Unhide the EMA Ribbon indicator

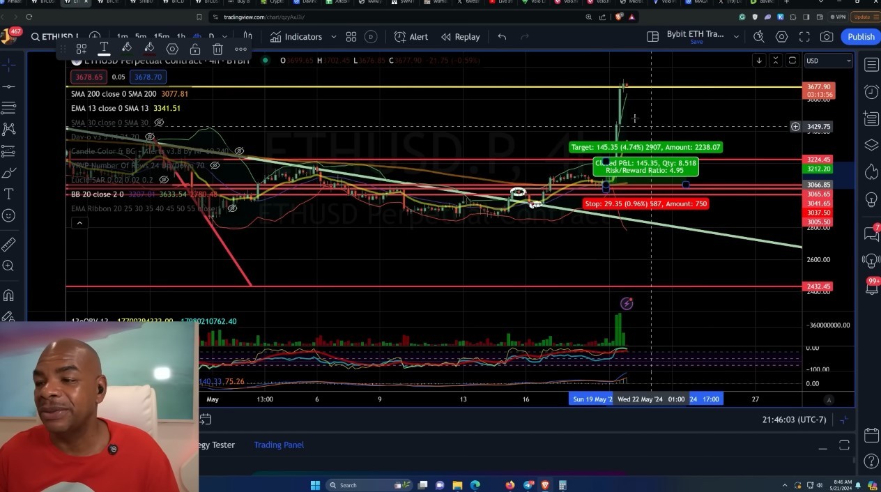[232, 208]
